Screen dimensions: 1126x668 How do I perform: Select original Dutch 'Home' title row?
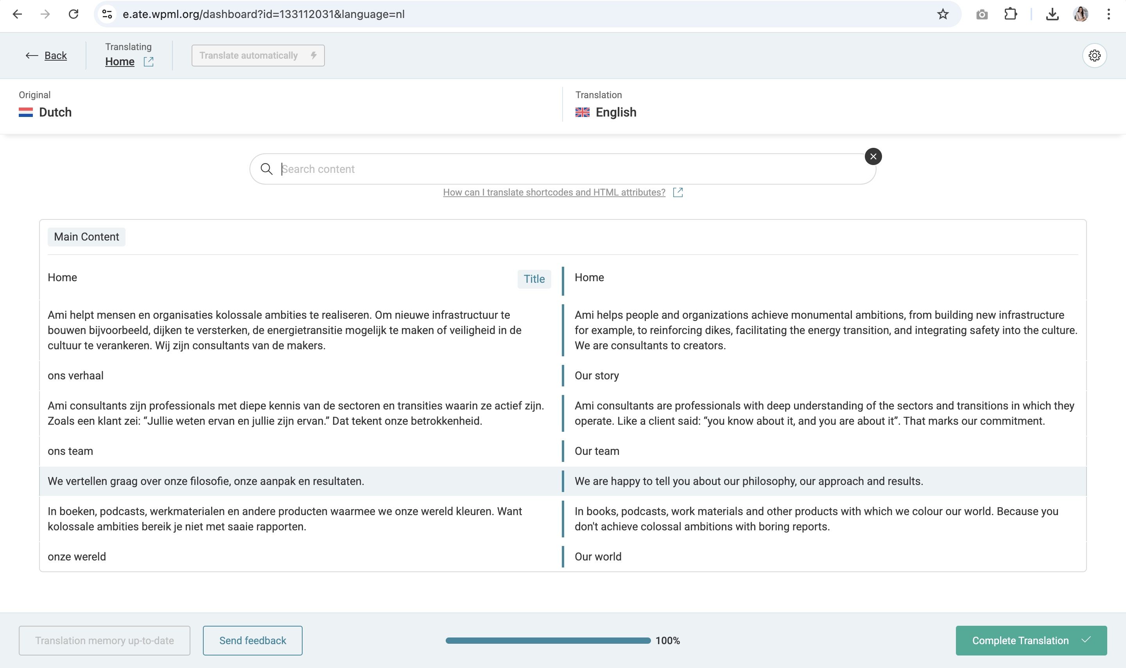[x=62, y=277]
